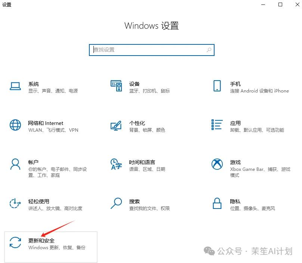Open 网络和 Internet title

coord(46,123)
